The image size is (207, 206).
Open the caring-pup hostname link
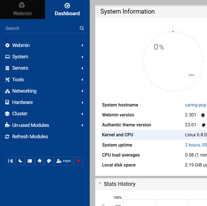tap(195, 105)
